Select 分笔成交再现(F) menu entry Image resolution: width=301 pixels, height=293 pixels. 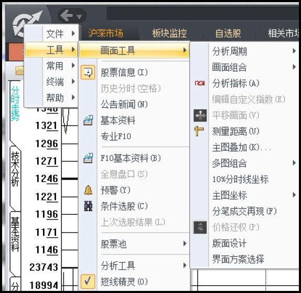244,211
